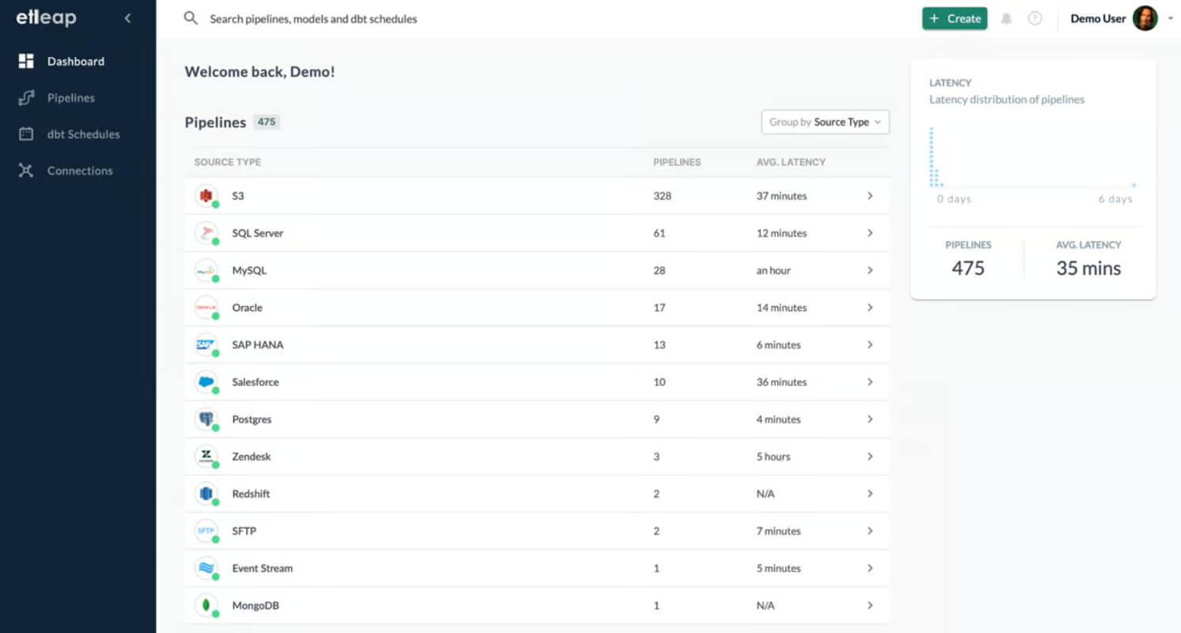Screen dimensions: 1181x633
Task: Open notifications bell icon
Action: [1006, 18]
